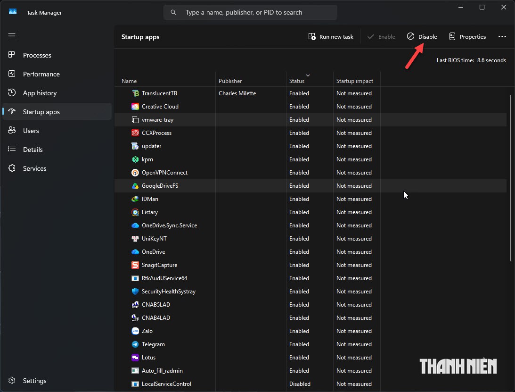The height and width of the screenshot is (392, 515).
Task: Open the Processes page
Action: click(x=57, y=55)
